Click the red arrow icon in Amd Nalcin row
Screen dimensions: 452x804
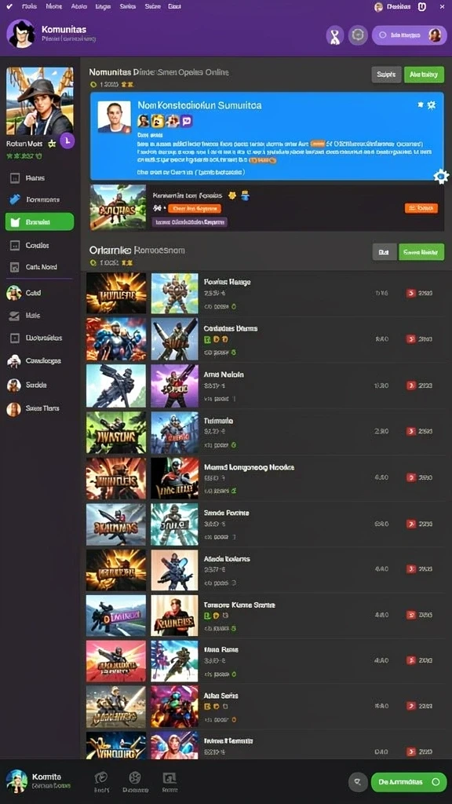pos(410,386)
